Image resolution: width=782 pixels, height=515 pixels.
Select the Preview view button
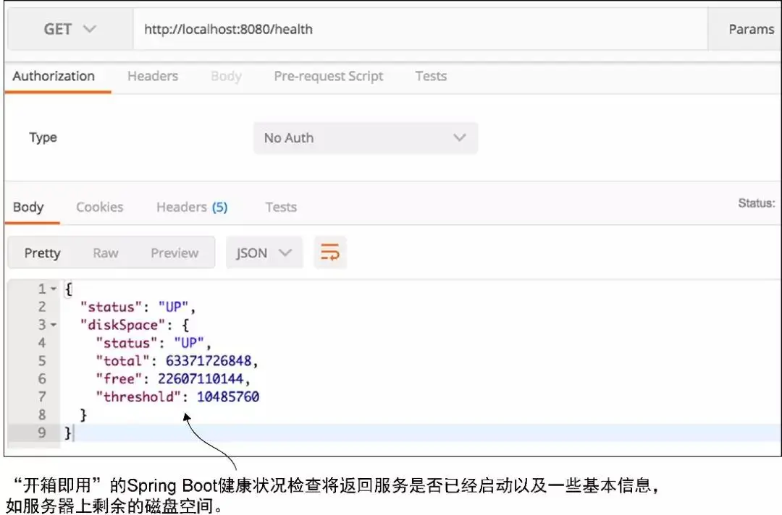coord(175,253)
